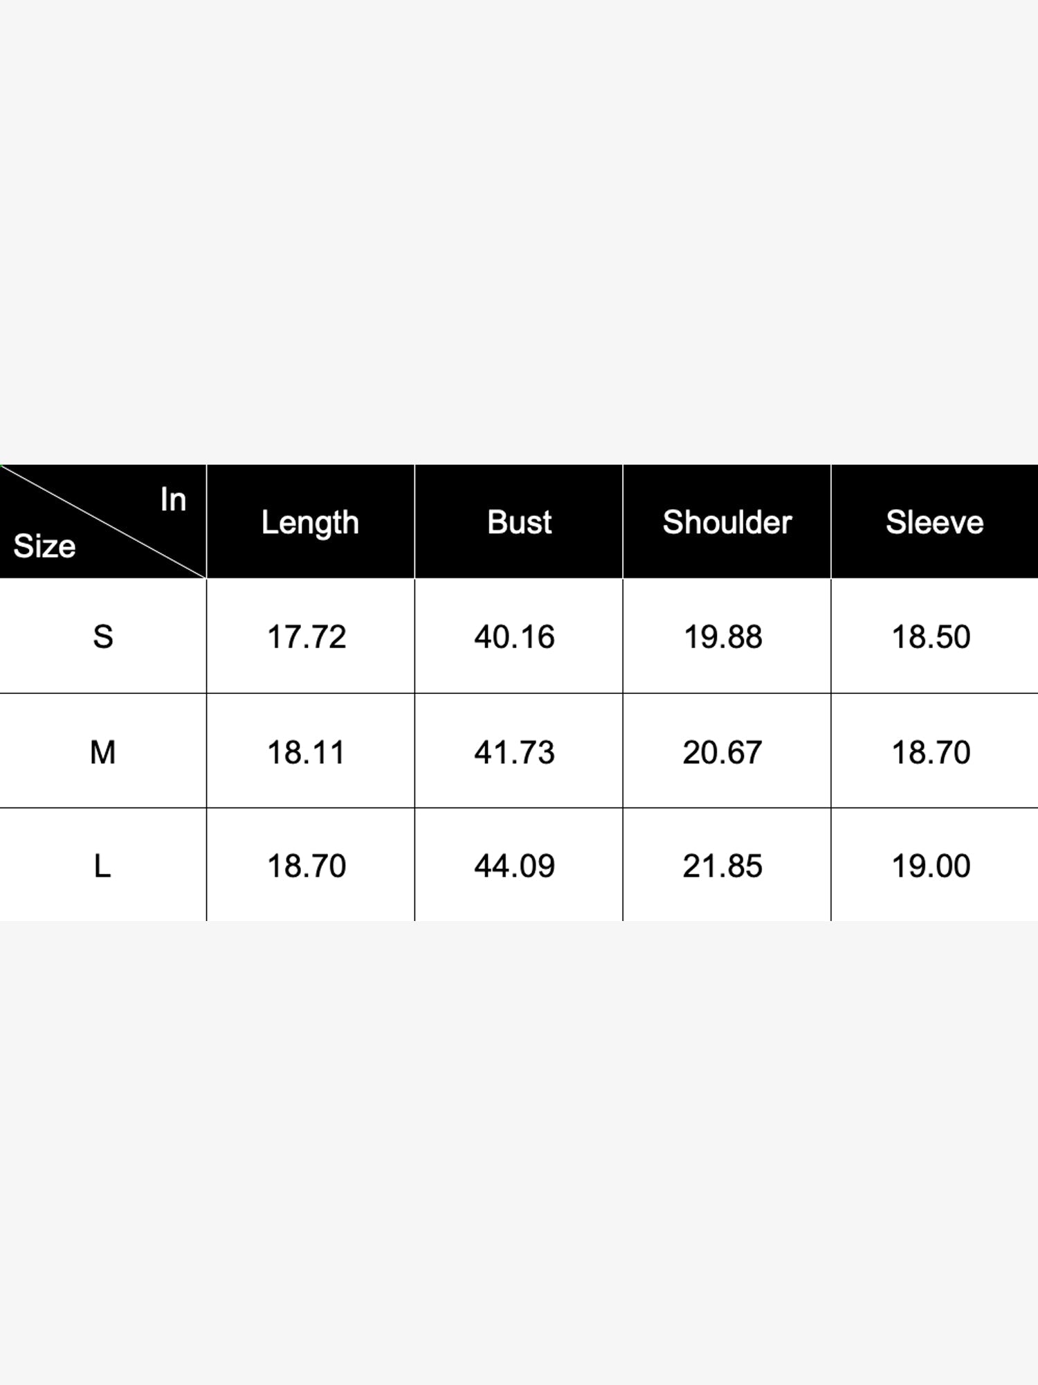Click the 17.72 length value
The width and height of the screenshot is (1038, 1385).
click(x=307, y=636)
